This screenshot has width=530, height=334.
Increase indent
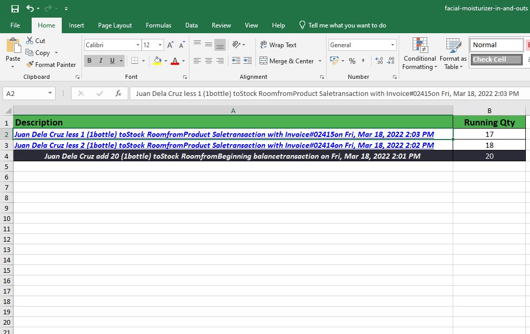click(248, 61)
